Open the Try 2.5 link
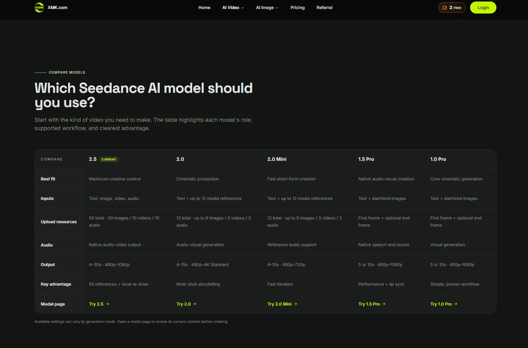Screen dimensions: 528x348 point(99,304)
